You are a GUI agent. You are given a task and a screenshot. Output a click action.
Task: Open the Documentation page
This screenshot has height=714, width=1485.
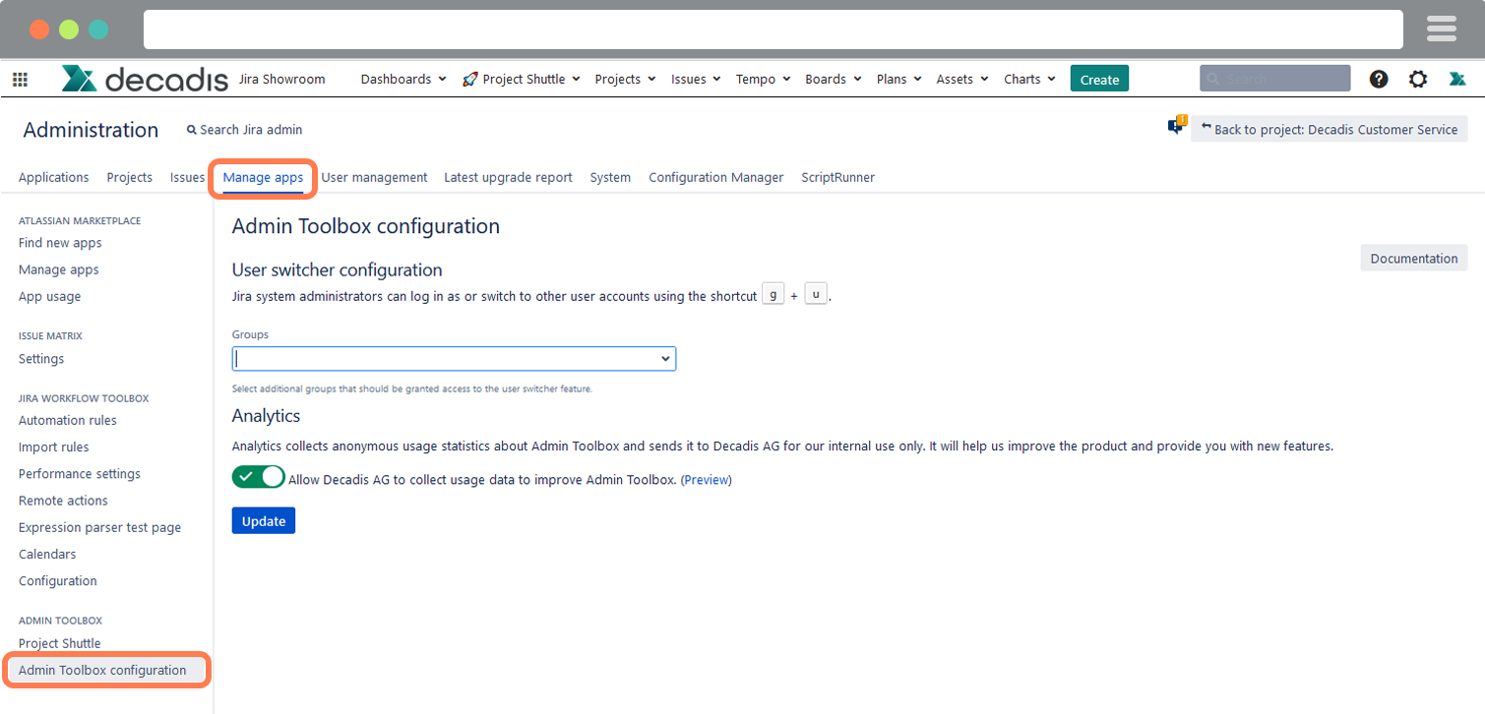[x=1413, y=258]
